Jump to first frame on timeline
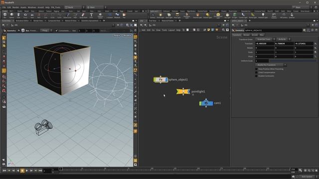This screenshot has height=179, width=319. tap(4, 171)
